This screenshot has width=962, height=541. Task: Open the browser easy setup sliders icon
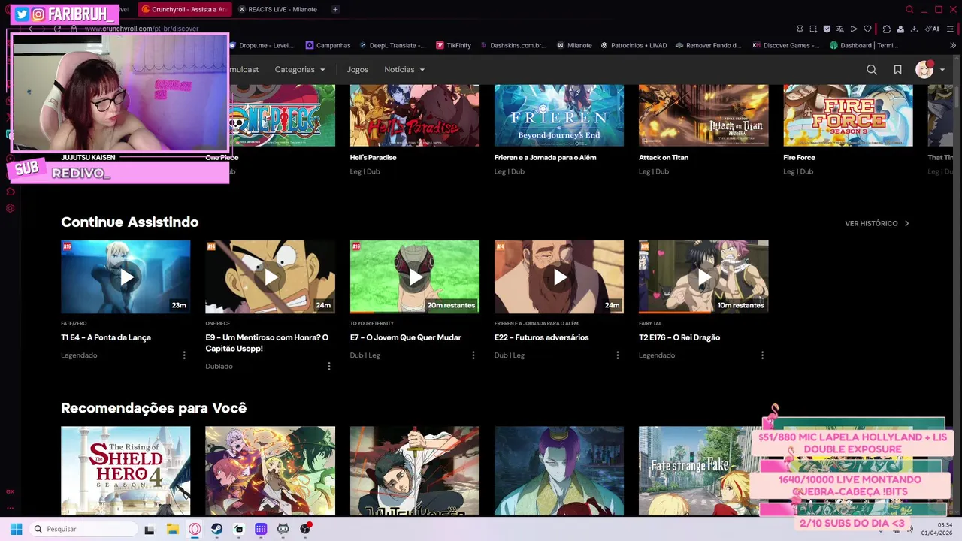[x=951, y=29]
